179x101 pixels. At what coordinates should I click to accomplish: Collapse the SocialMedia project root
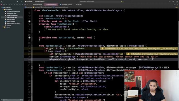[1, 8]
